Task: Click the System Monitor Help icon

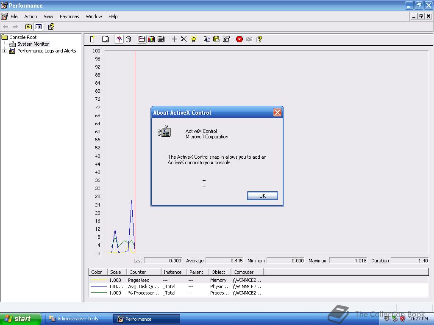Action: (259, 39)
